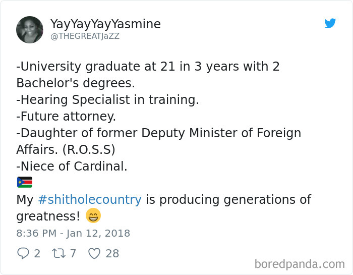Click the reply speech bubble icon
The width and height of the screenshot is (353, 275).
[x=23, y=253]
